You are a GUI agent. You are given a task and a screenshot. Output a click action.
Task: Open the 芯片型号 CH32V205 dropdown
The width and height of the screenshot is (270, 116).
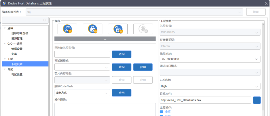tap(210, 33)
